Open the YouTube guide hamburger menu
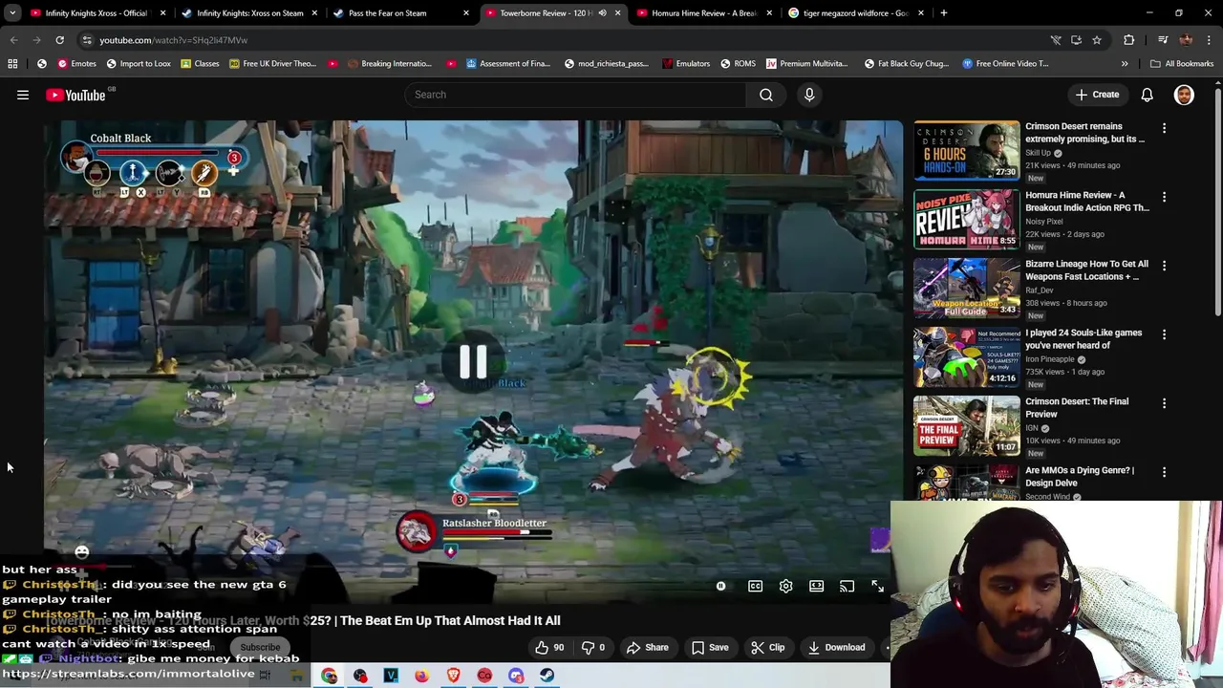 click(23, 95)
